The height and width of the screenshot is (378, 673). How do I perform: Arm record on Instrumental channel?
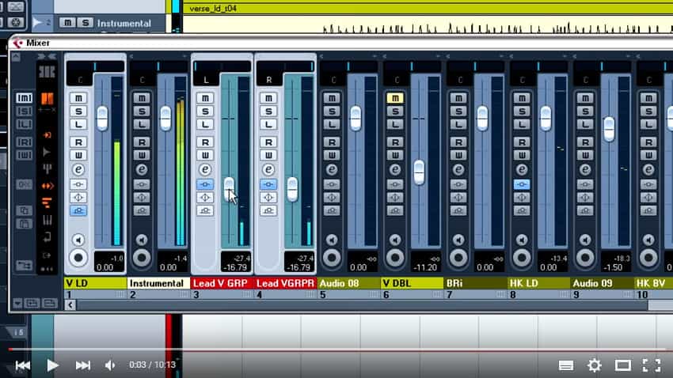142,258
